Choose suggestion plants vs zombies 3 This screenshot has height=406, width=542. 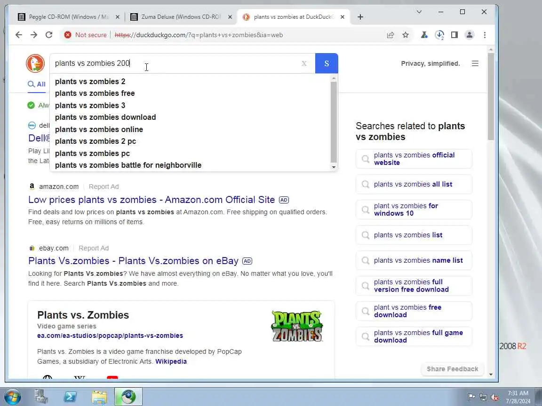[191, 105]
